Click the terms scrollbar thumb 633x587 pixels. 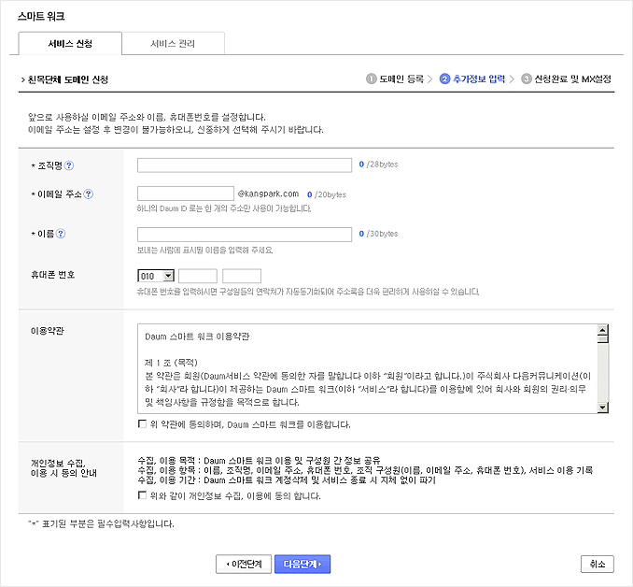tap(602, 338)
